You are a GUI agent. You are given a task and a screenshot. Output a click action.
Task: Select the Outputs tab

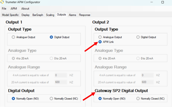pyautogui.click(x=62, y=15)
